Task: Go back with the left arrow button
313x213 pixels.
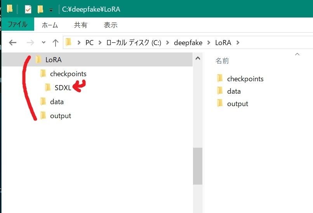Action: tap(12, 42)
